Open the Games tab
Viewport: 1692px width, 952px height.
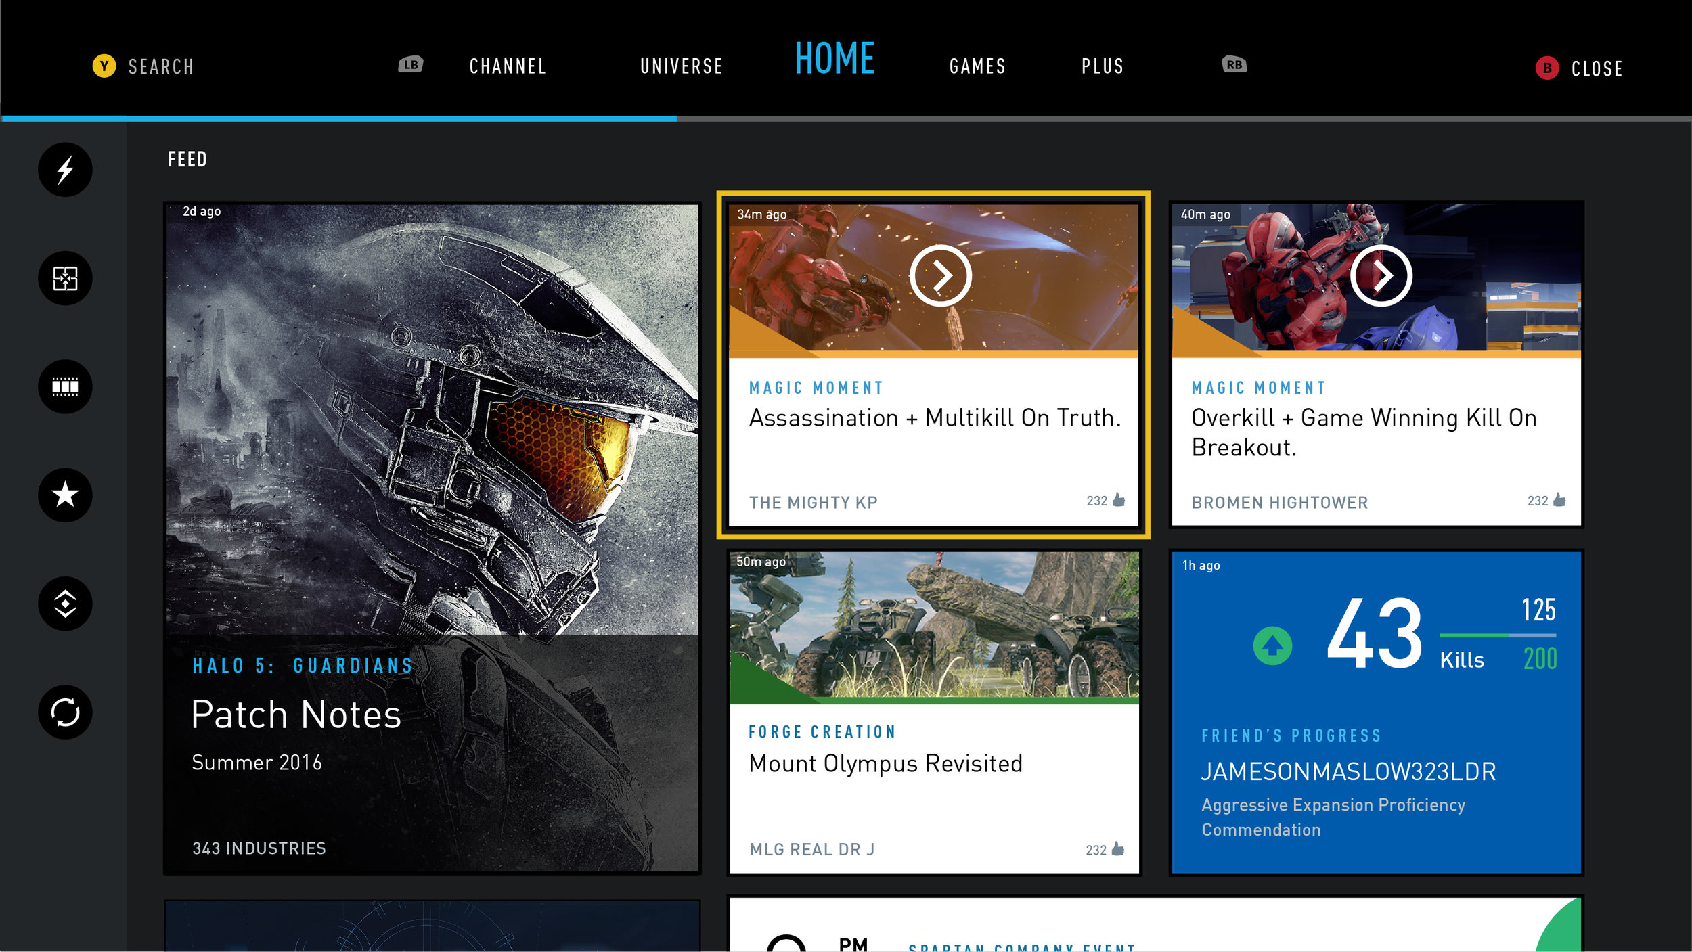(x=977, y=66)
